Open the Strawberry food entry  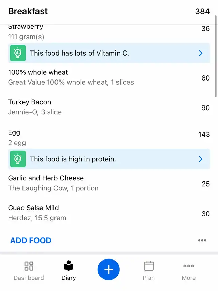102,32
